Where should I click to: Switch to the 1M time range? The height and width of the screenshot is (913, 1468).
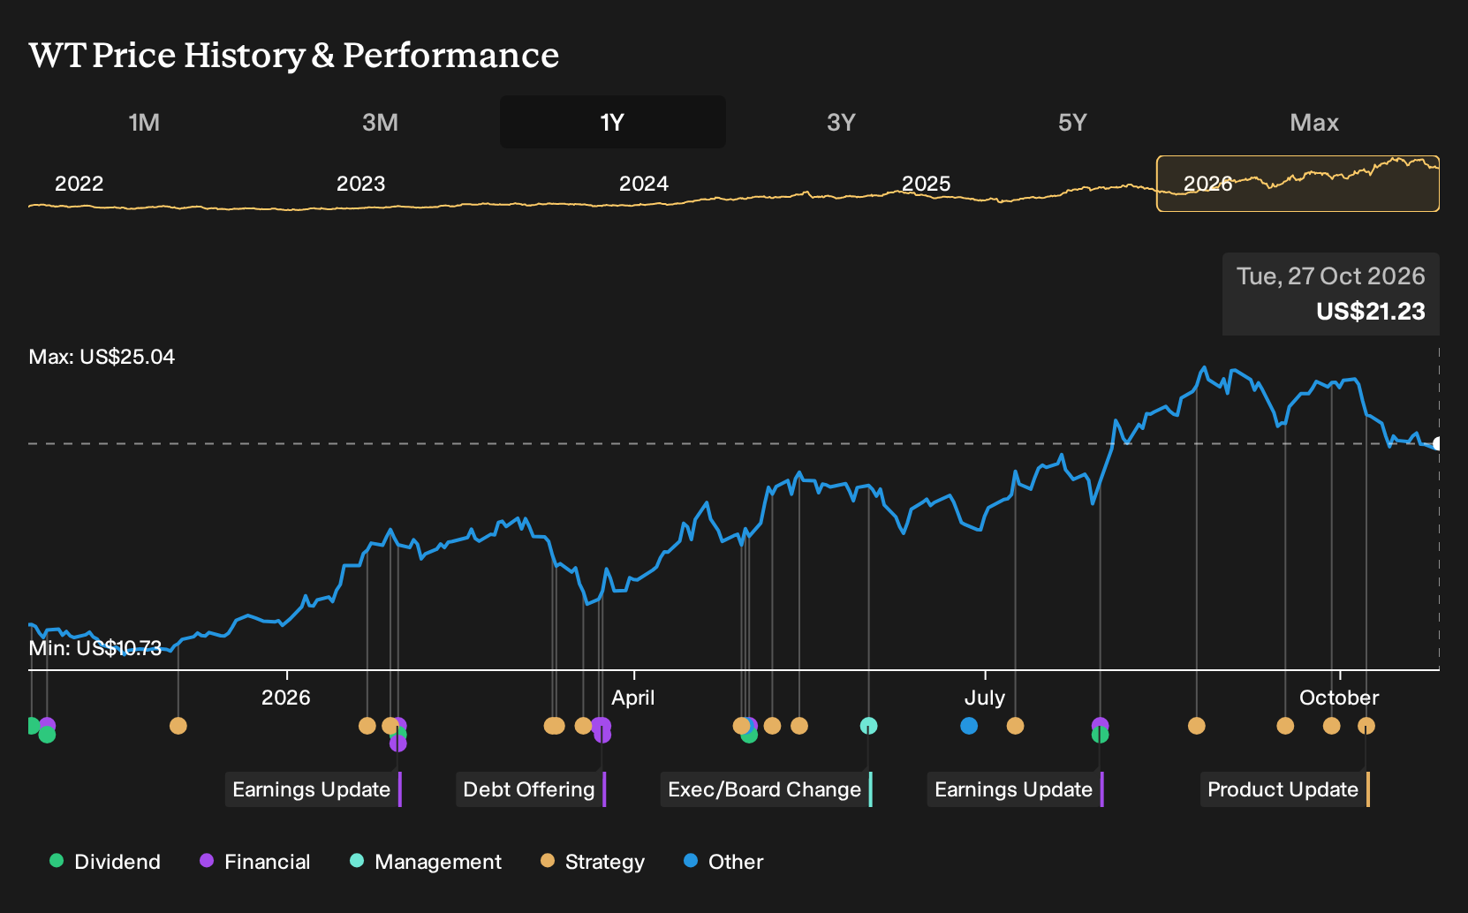[x=144, y=122]
